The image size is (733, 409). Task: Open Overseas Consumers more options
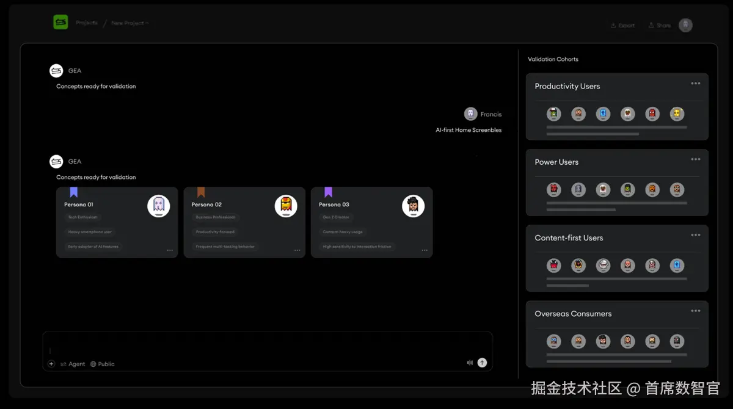[x=696, y=311]
